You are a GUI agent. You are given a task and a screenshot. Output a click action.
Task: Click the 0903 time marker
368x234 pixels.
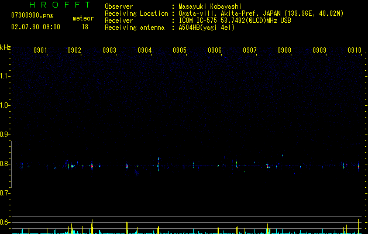109,50
